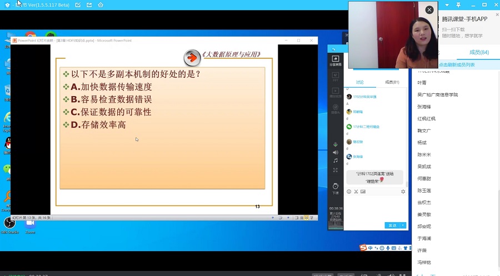
Task: Click the scissors screenshot icon in chat
Action: pos(356,192)
